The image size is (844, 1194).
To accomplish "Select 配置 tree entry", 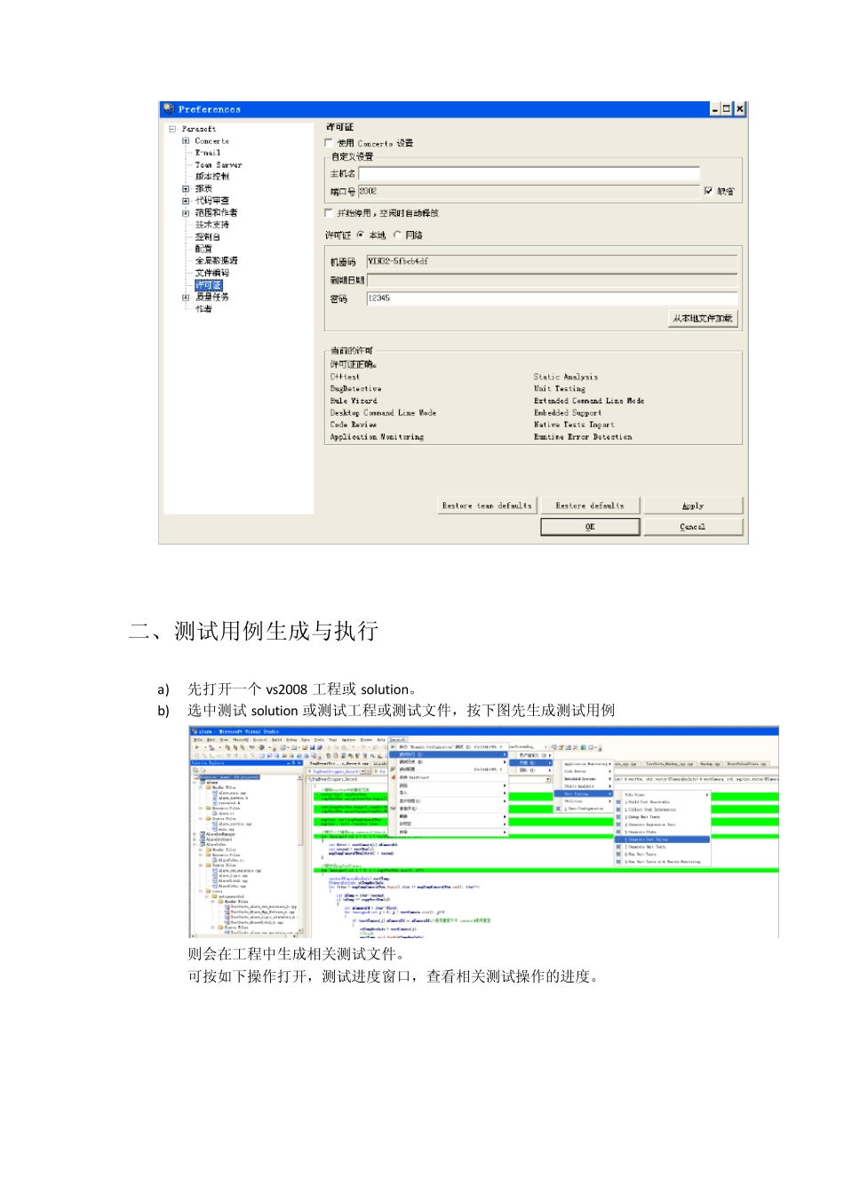I will point(203,249).
